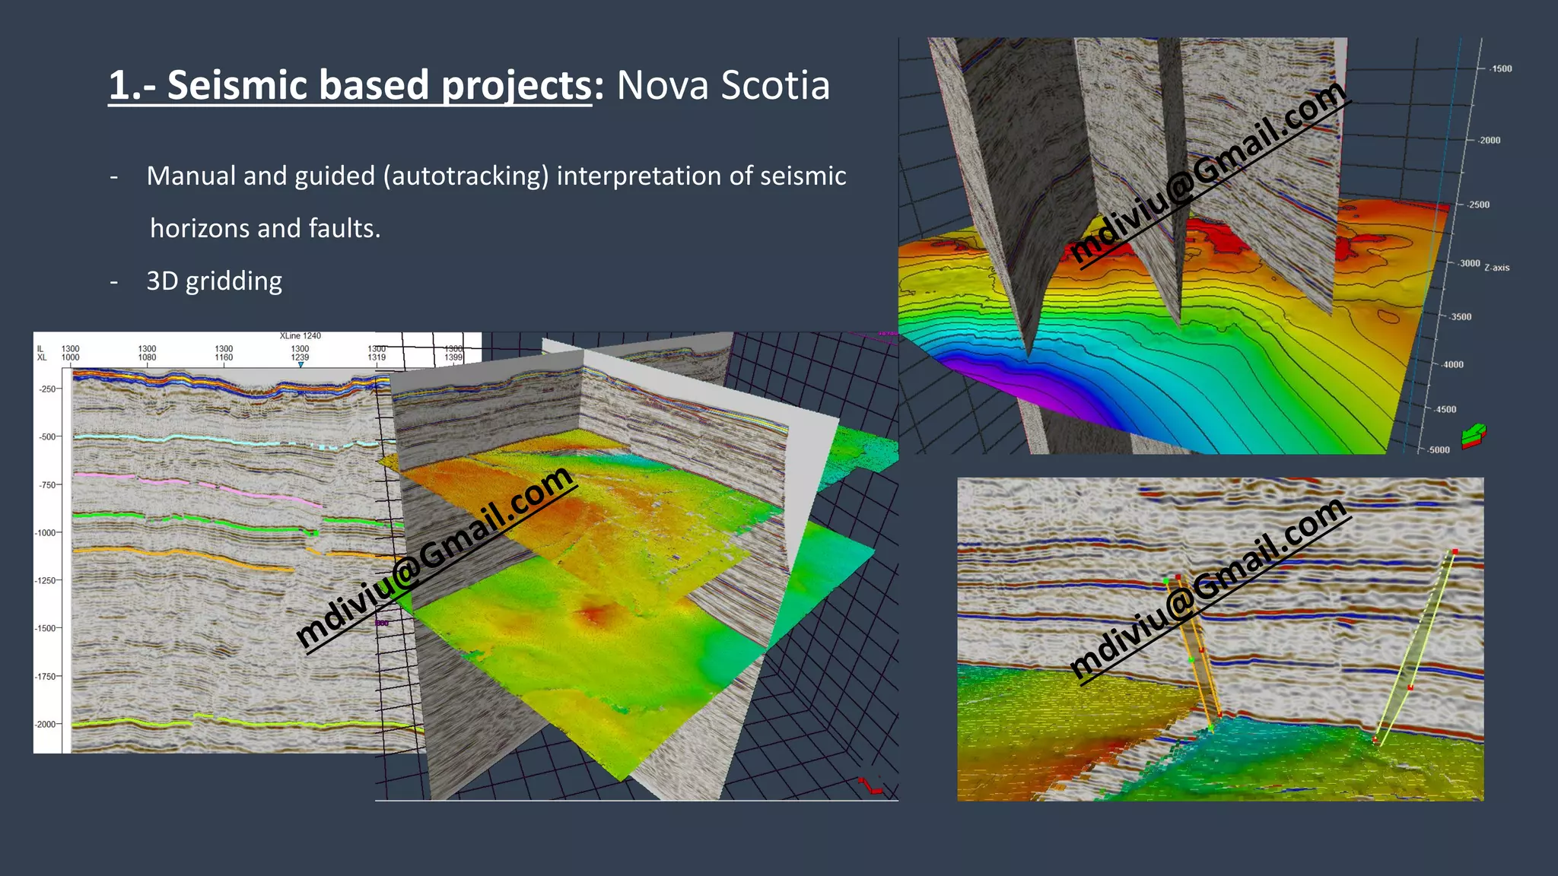The width and height of the screenshot is (1558, 876).
Task: Select green pick node atop orange fault
Action: (x=1165, y=582)
